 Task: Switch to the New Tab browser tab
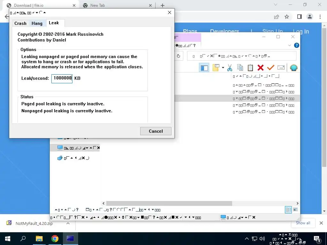(97, 5)
